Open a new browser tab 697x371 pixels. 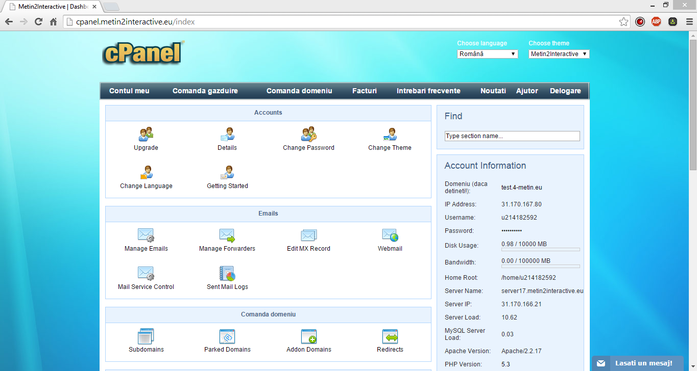point(111,7)
